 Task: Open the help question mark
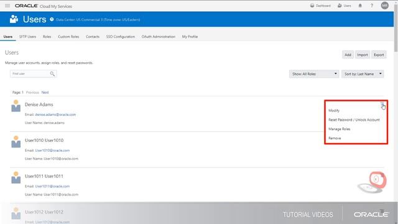pos(372,6)
